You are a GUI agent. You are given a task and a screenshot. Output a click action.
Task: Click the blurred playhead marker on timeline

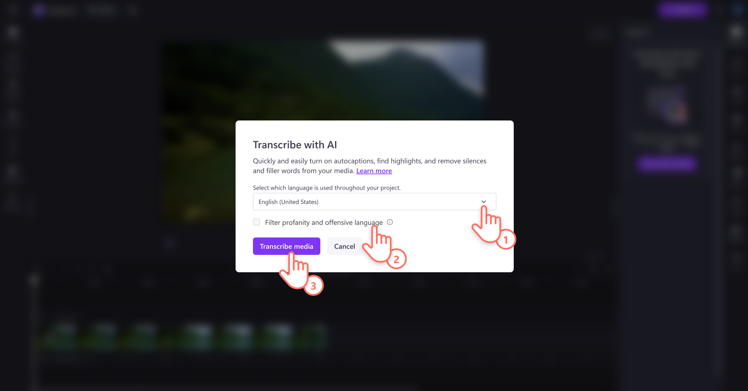pos(34,281)
